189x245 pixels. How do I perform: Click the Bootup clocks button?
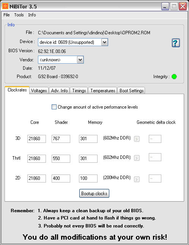(x=94, y=194)
